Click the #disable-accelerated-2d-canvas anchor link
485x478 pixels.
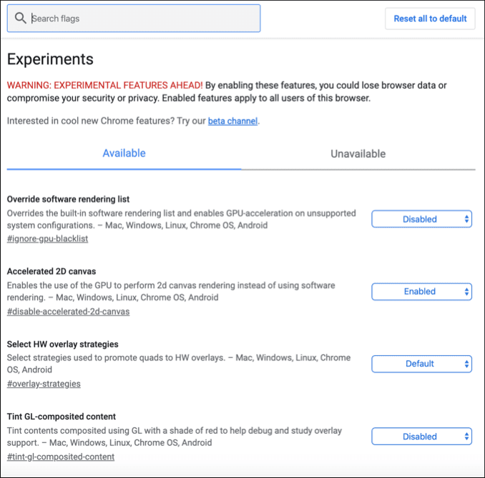[x=68, y=312]
